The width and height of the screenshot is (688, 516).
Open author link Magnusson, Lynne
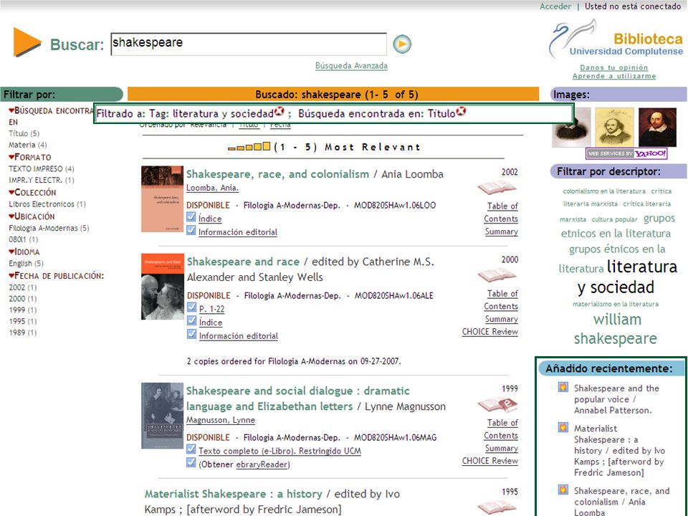tap(220, 420)
